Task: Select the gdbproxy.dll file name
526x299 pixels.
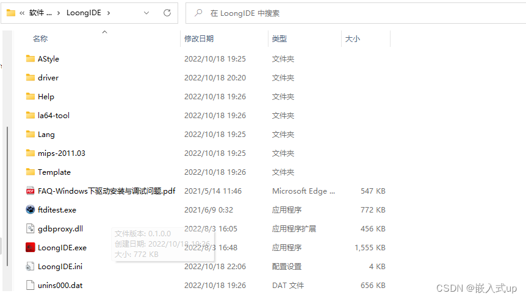Action: point(60,229)
